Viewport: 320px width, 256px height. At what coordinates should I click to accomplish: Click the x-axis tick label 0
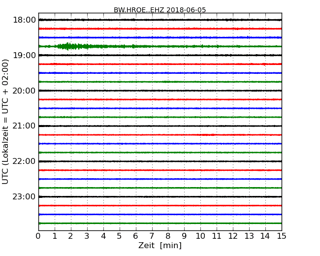point(38,236)
